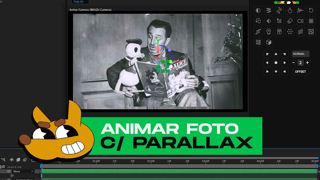Click the down anchor arrow
The height and width of the screenshot is (180, 320).
point(276,71)
